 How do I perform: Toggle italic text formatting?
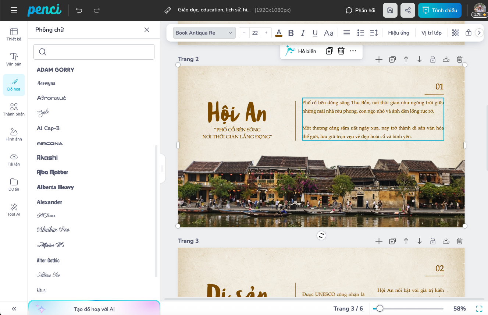click(303, 33)
